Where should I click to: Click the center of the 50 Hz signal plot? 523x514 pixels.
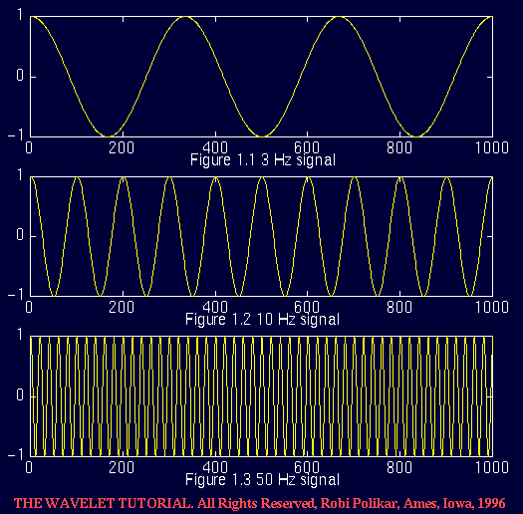261,396
